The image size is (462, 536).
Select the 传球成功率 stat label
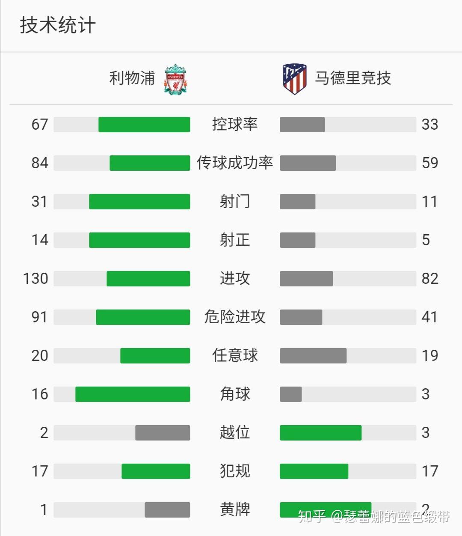tap(235, 163)
